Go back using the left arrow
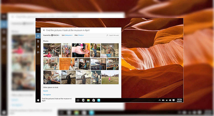Viewport: 214px width, 116px height. coord(44,30)
